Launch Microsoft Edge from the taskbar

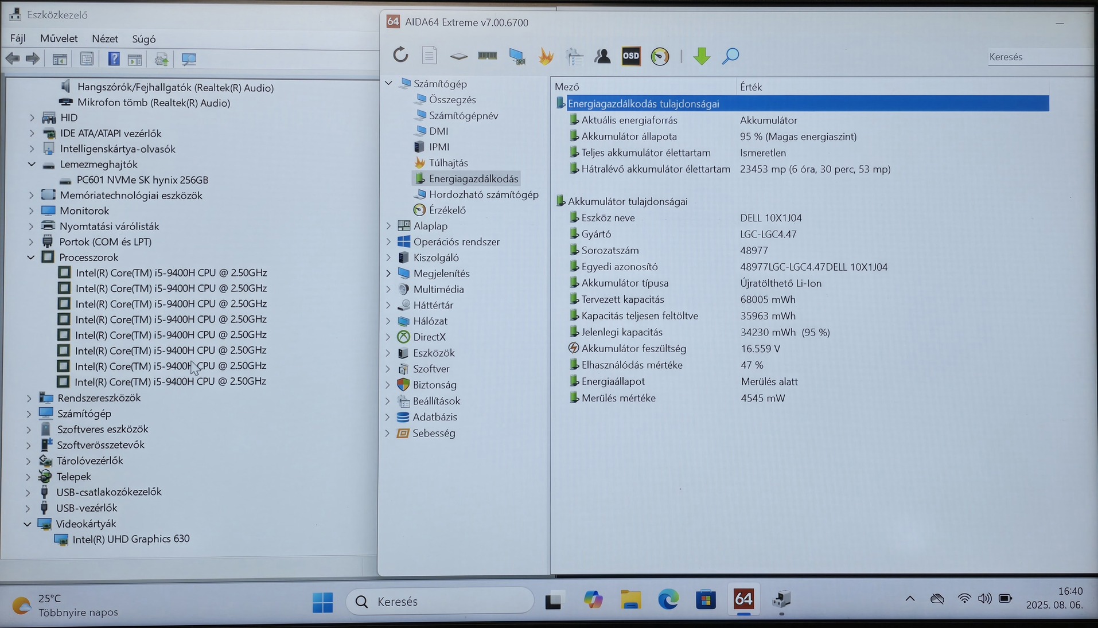tap(668, 600)
